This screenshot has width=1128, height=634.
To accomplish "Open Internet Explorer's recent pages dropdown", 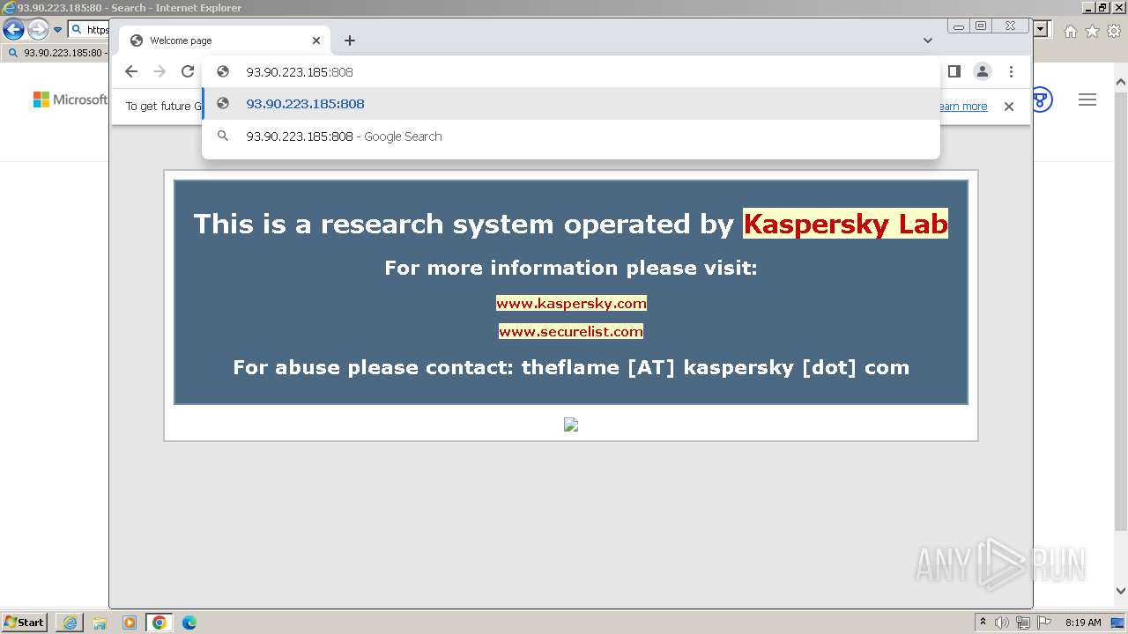I will [58, 30].
